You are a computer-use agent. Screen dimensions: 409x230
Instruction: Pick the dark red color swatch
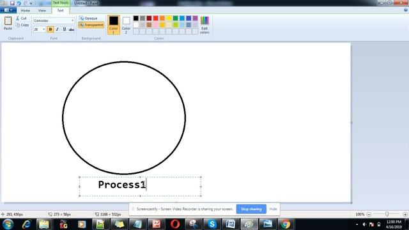click(149, 19)
